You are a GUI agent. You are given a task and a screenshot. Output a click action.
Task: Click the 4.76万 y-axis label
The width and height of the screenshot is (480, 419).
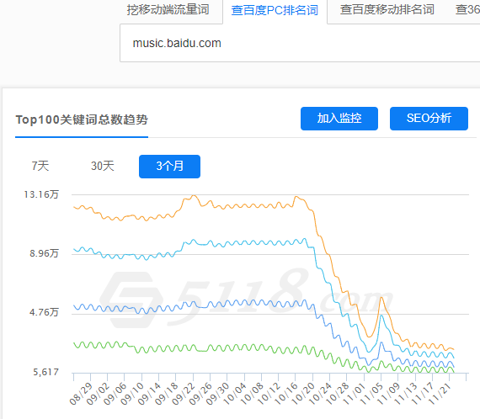point(44,312)
